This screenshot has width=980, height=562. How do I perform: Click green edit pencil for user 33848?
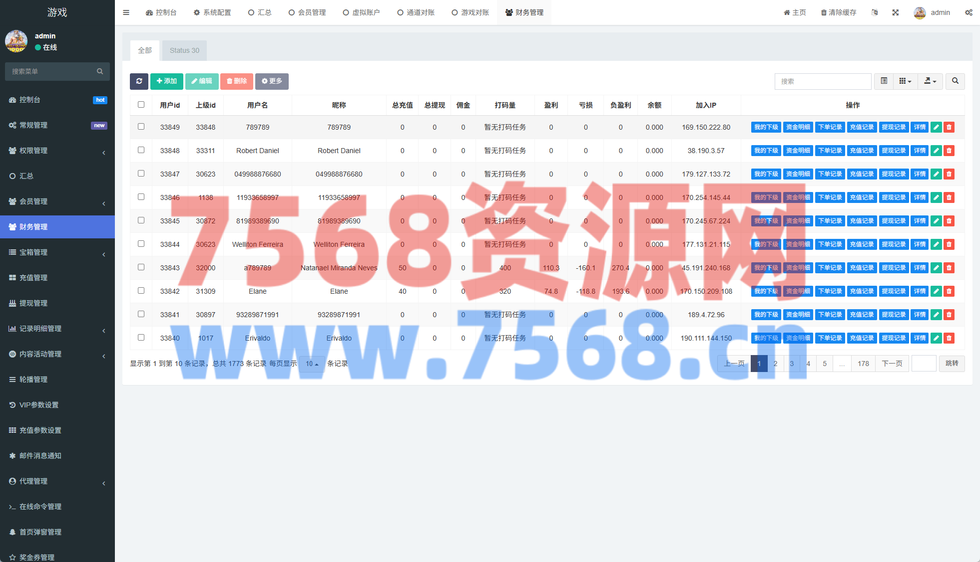pos(936,151)
